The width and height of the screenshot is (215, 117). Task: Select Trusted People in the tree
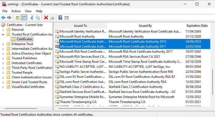tap(22, 73)
